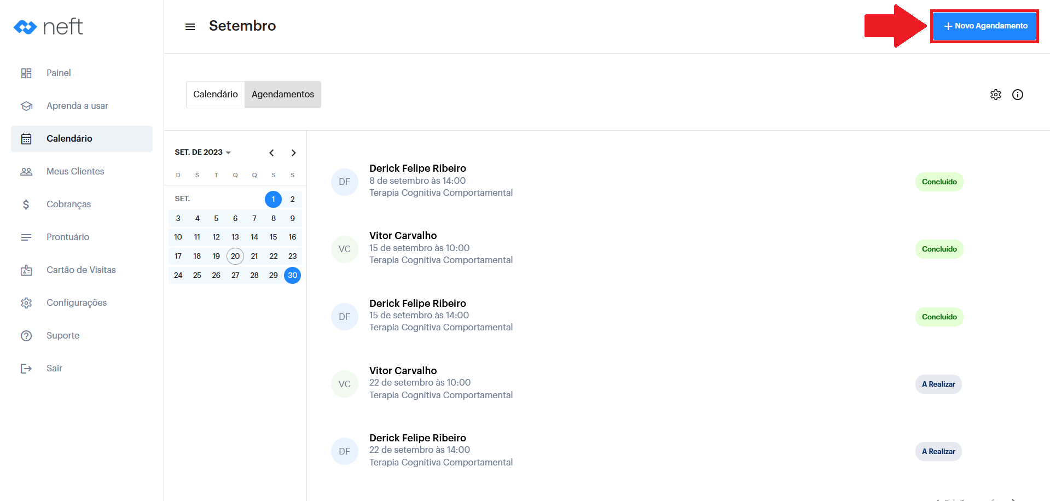Click Concluído badge on 8 de setembro appointment
This screenshot has height=501, width=1050.
(939, 182)
